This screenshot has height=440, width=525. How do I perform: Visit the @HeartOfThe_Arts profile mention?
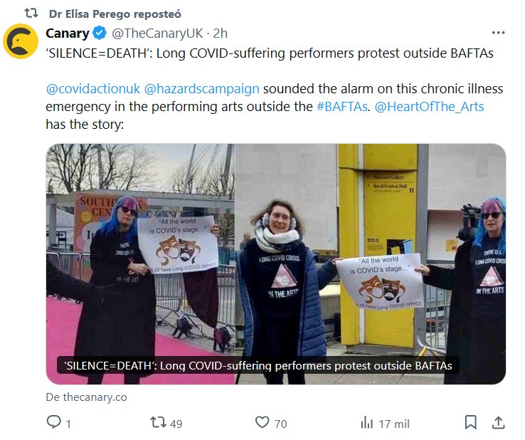click(x=429, y=107)
